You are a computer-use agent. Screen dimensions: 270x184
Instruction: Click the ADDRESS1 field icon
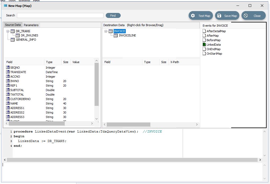(x=8, y=108)
